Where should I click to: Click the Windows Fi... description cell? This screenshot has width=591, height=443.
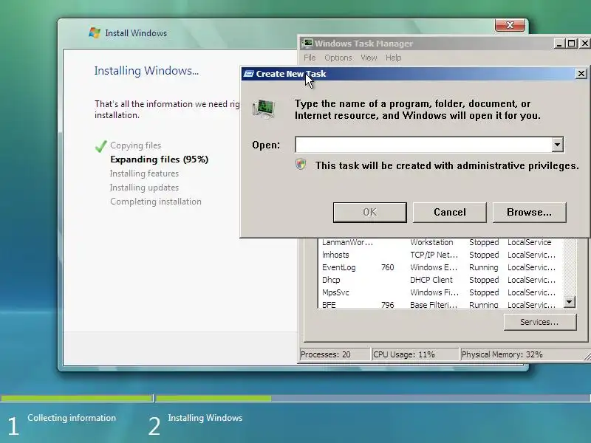coord(434,292)
